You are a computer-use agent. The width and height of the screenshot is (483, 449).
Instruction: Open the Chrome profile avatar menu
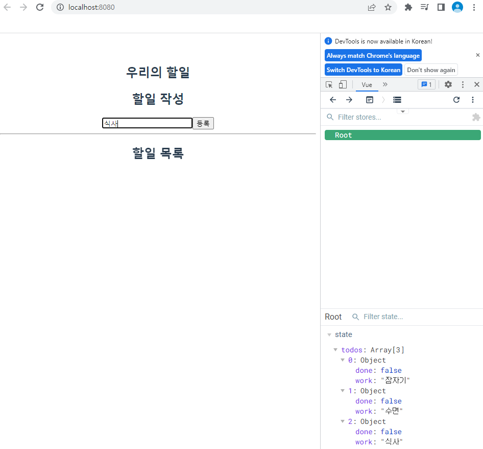pos(457,7)
